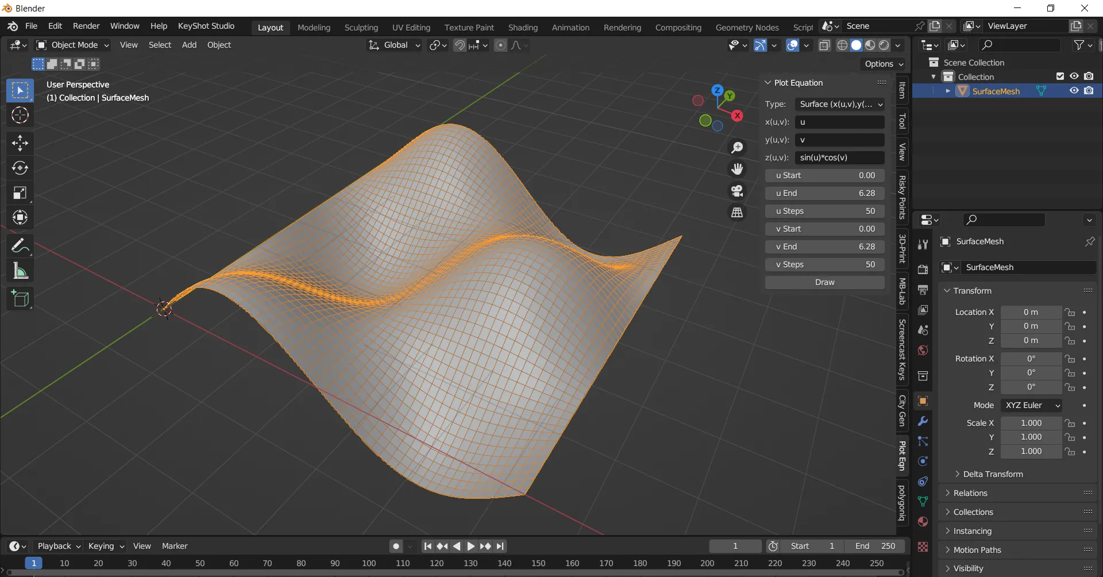Open viewport Options button

884,64
